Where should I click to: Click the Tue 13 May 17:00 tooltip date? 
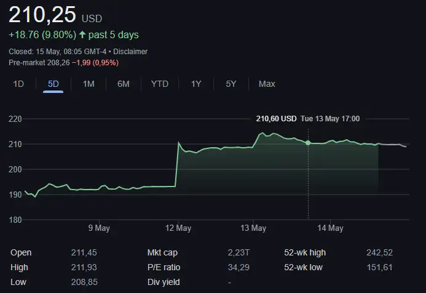pyautogui.click(x=330, y=119)
